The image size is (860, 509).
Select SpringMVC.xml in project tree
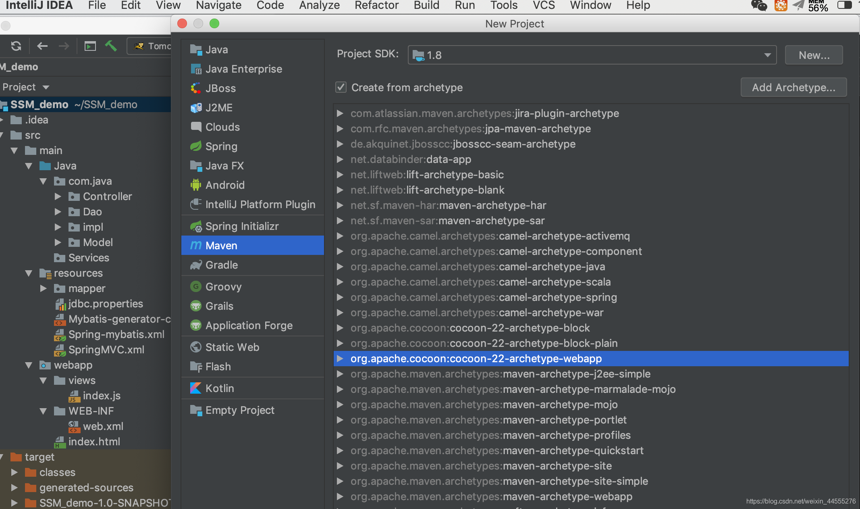point(106,350)
